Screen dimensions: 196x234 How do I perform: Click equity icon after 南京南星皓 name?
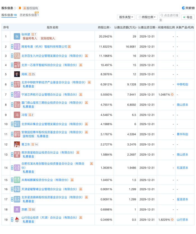[x=78, y=153]
